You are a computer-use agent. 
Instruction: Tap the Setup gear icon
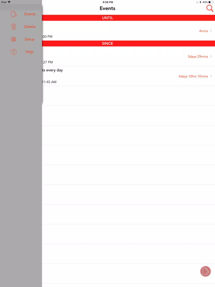[x=14, y=39]
